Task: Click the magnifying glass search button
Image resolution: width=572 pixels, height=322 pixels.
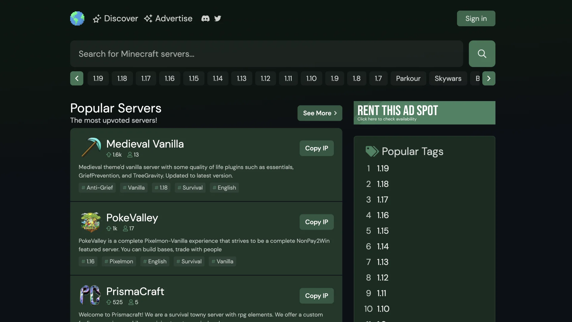Action: tap(482, 54)
